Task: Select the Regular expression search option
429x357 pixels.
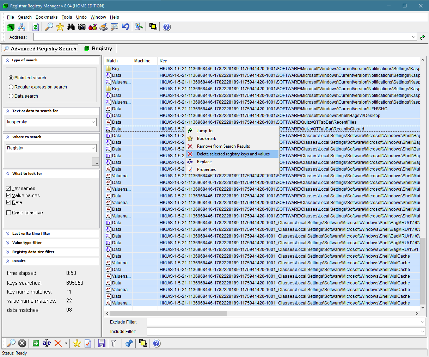Action: pos(11,87)
